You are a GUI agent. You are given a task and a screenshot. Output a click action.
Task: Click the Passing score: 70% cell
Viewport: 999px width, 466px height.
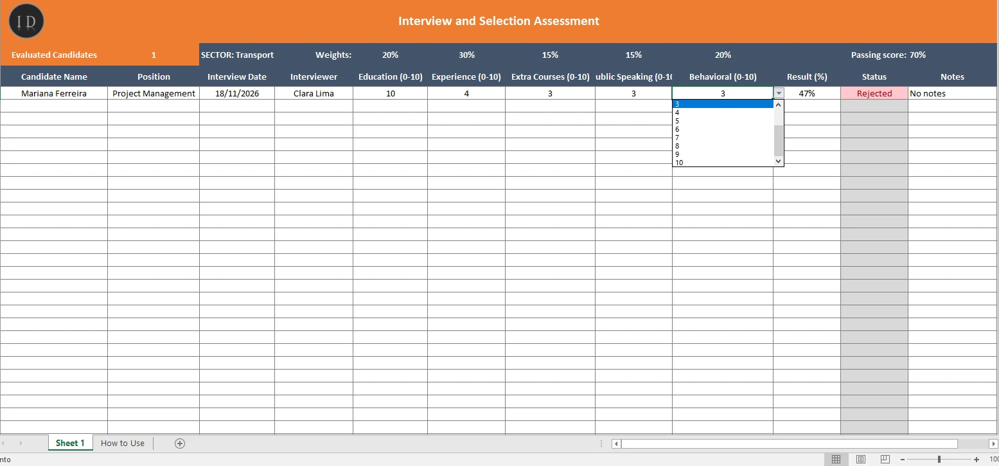888,55
